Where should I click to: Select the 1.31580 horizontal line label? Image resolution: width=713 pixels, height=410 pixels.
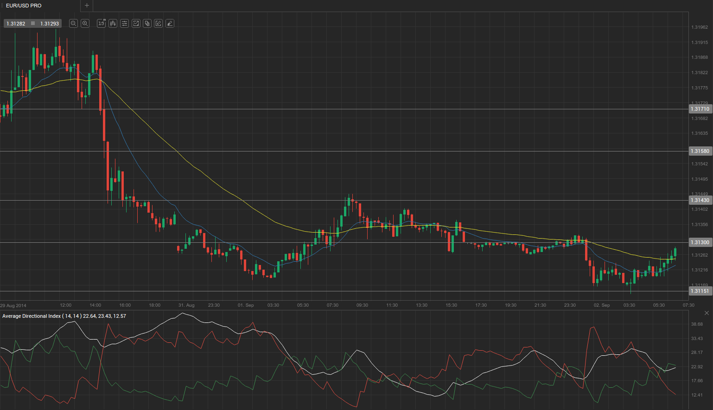(700, 151)
